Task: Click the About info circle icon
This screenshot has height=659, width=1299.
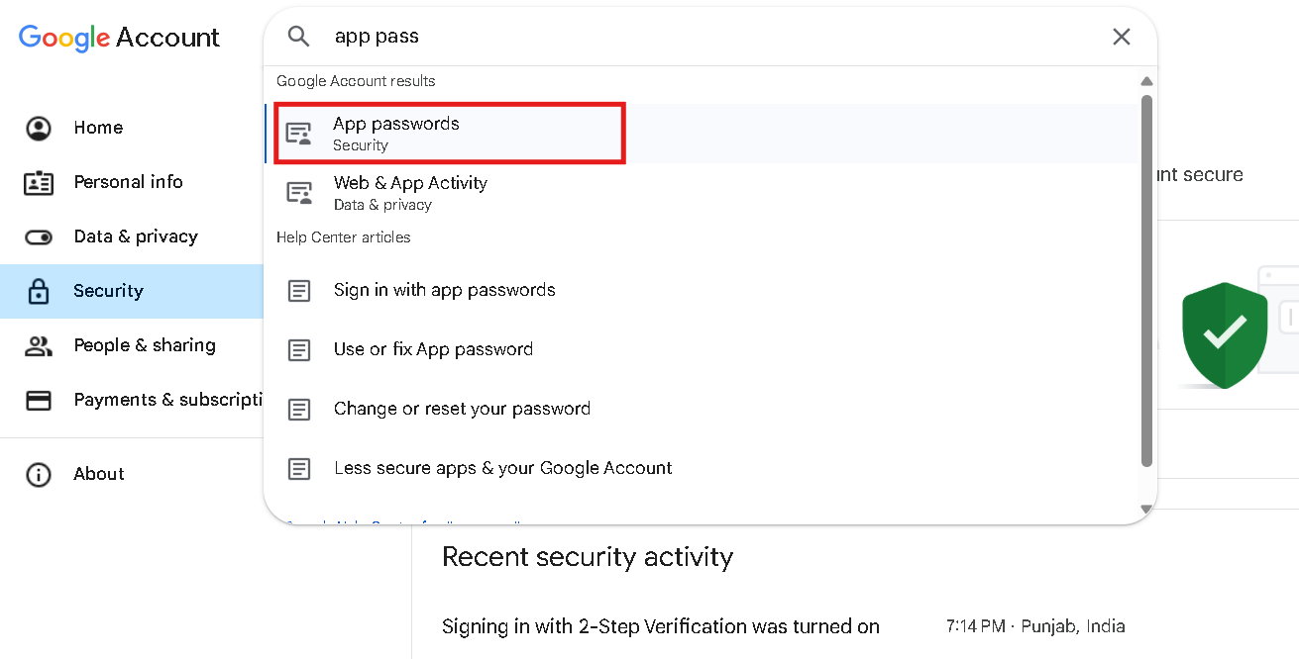Action: point(39,474)
